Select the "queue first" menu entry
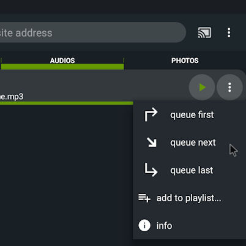Screen dimensions: 246x246 point(189,115)
